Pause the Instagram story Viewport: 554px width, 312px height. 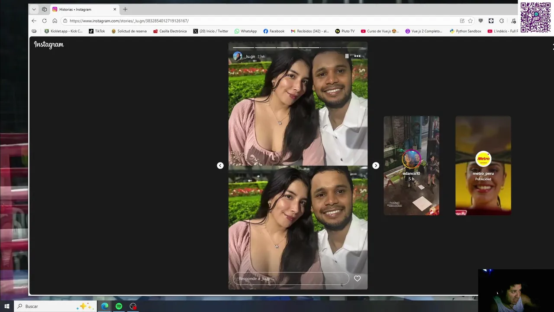347,56
